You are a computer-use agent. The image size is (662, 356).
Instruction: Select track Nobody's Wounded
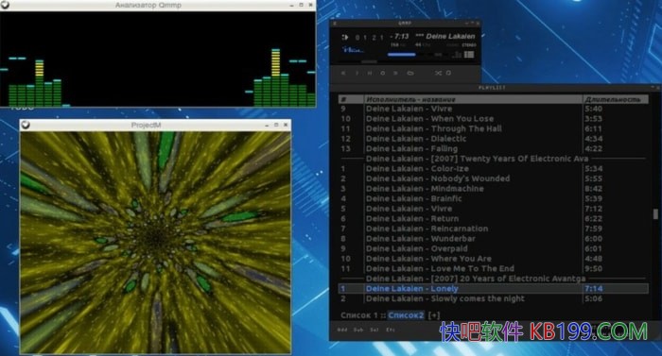pos(493,178)
